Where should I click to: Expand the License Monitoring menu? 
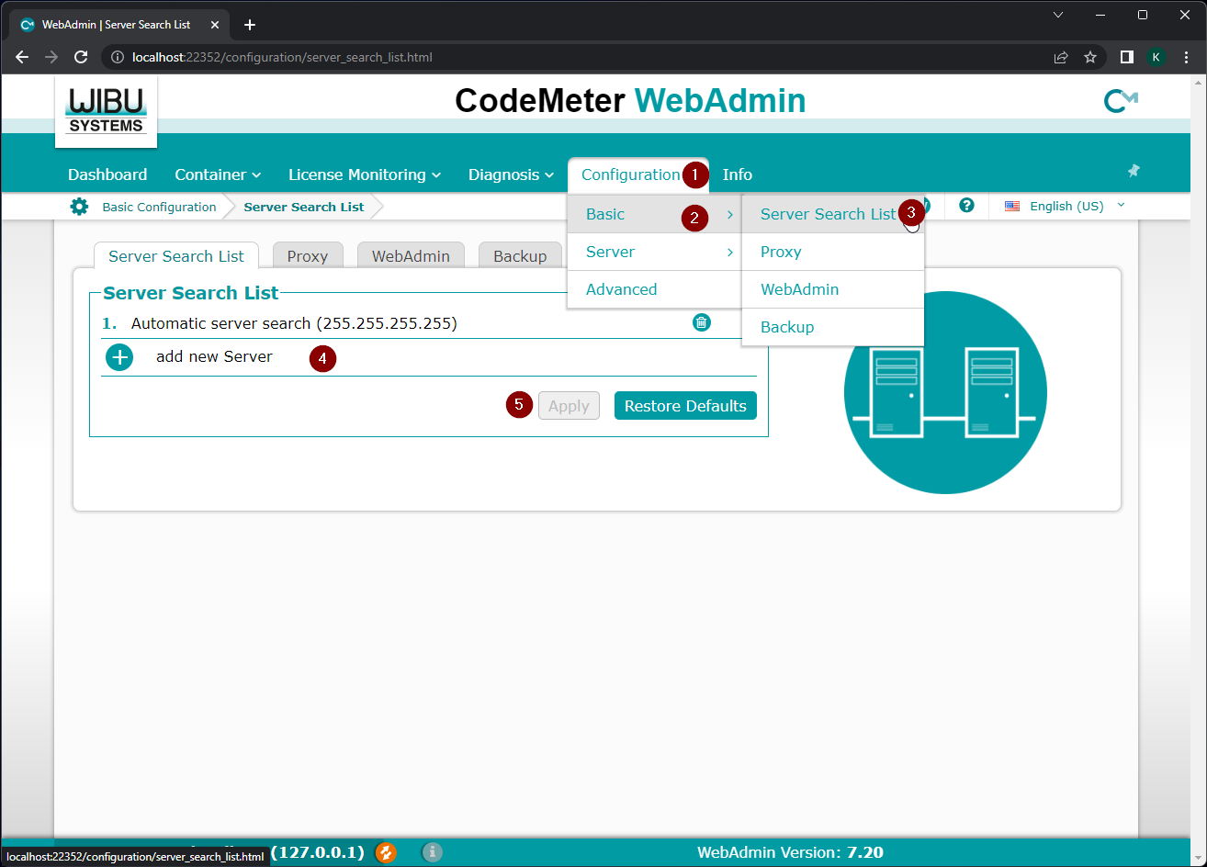(364, 175)
